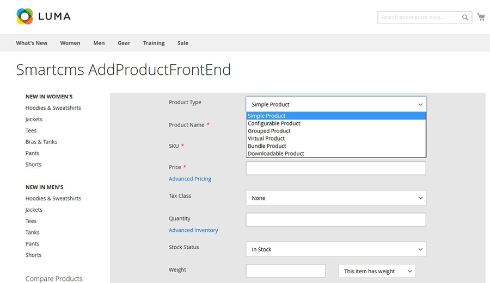Click the Advanced Pricing link
This screenshot has width=490, height=283.
click(x=190, y=179)
